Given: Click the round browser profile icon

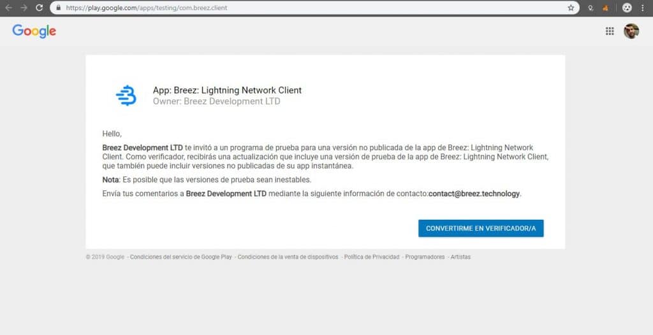Looking at the screenshot, I should [x=627, y=8].
